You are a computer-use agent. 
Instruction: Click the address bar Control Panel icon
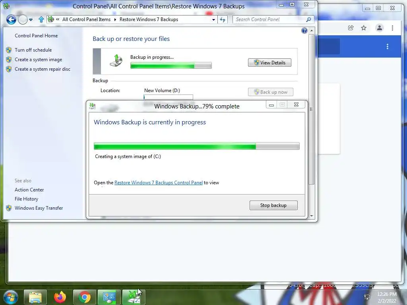point(51,19)
